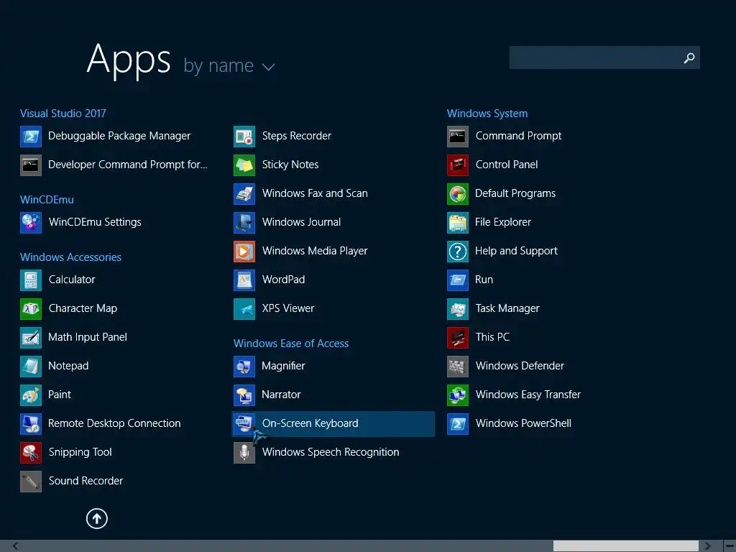Open Remote Desktop Connection icon
The image size is (736, 552).
tap(31, 423)
